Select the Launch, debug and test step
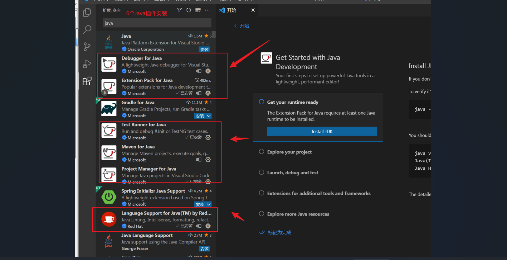This screenshot has height=260, width=507. coord(293,173)
